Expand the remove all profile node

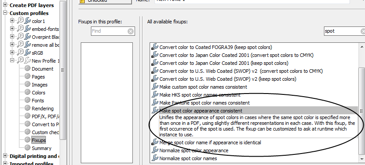click(x=12, y=45)
